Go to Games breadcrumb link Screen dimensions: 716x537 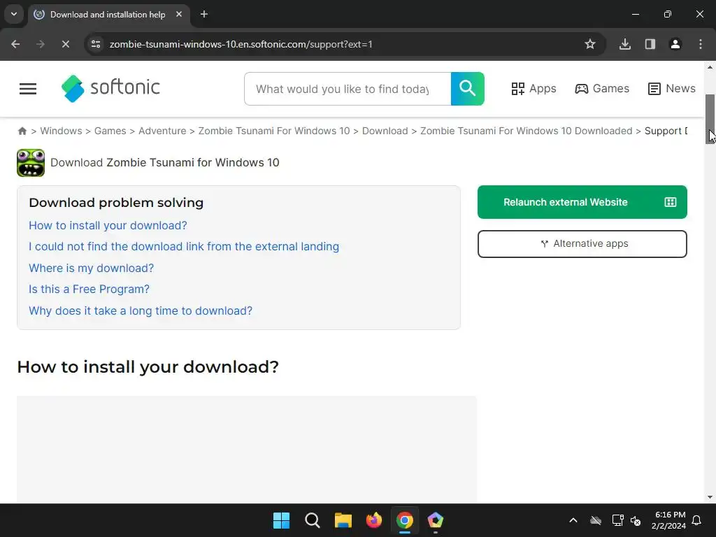(110, 131)
